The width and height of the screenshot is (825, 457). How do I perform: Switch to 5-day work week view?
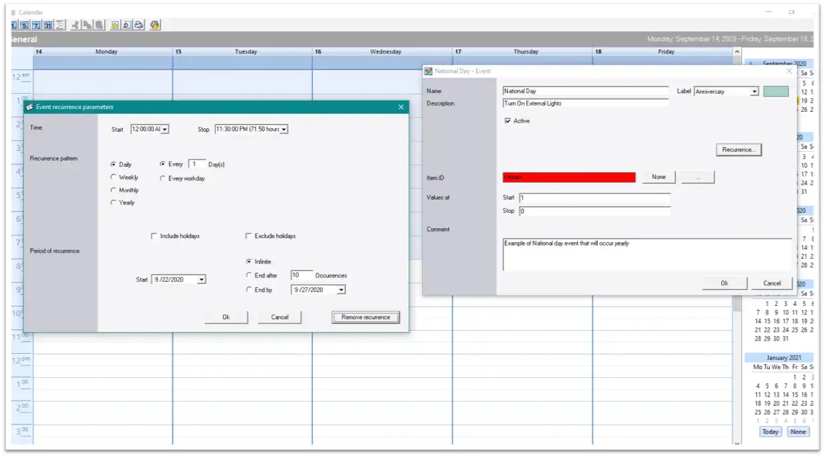pyautogui.click(x=25, y=25)
